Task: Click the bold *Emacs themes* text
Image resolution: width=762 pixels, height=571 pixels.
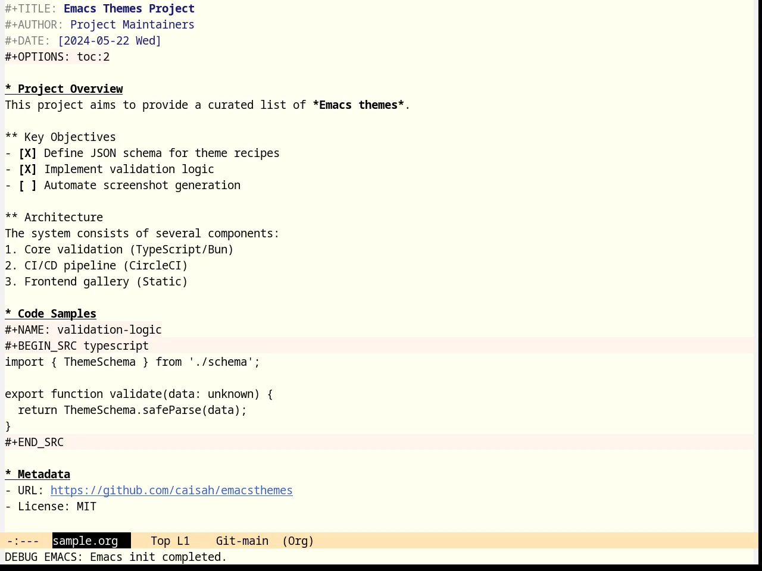Action: pyautogui.click(x=358, y=105)
